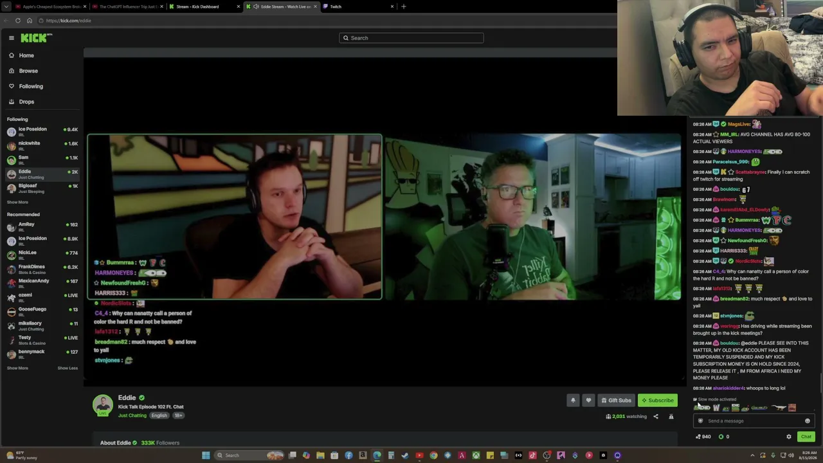Play the Eddie Kick Talk stream video

(x=384, y=217)
